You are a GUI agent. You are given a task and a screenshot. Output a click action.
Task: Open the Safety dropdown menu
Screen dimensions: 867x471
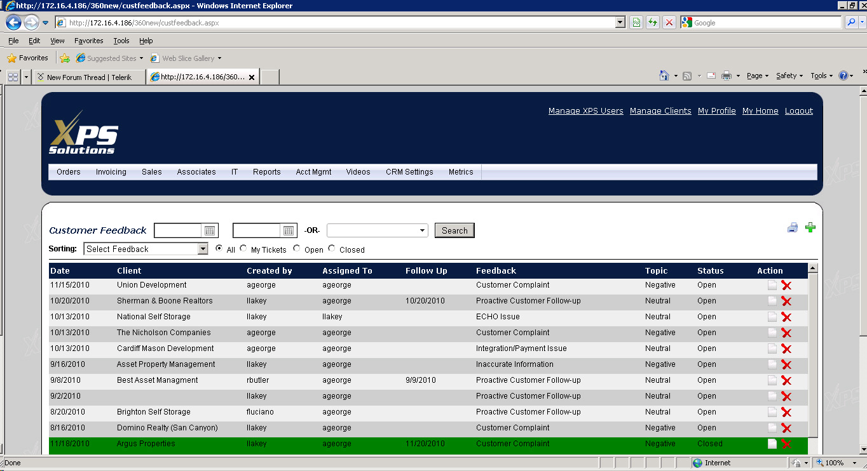(789, 76)
